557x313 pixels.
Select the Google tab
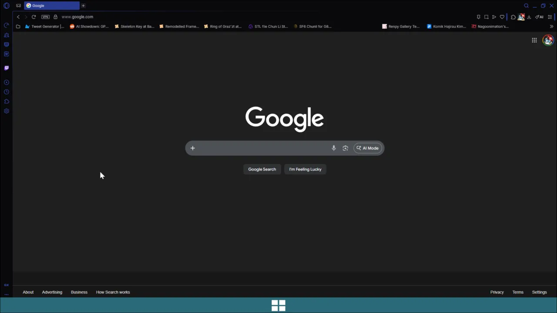coord(52,6)
